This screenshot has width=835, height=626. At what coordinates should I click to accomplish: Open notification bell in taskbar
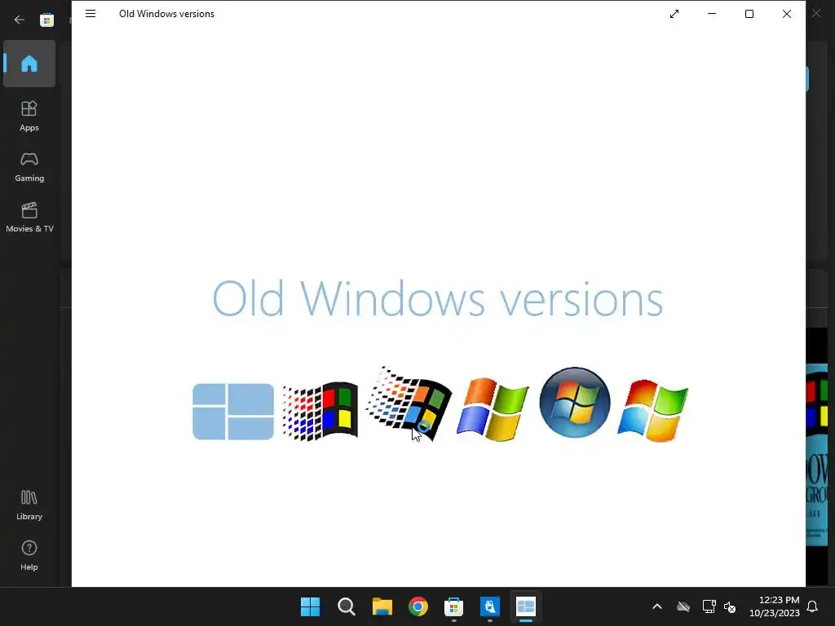coord(813,606)
